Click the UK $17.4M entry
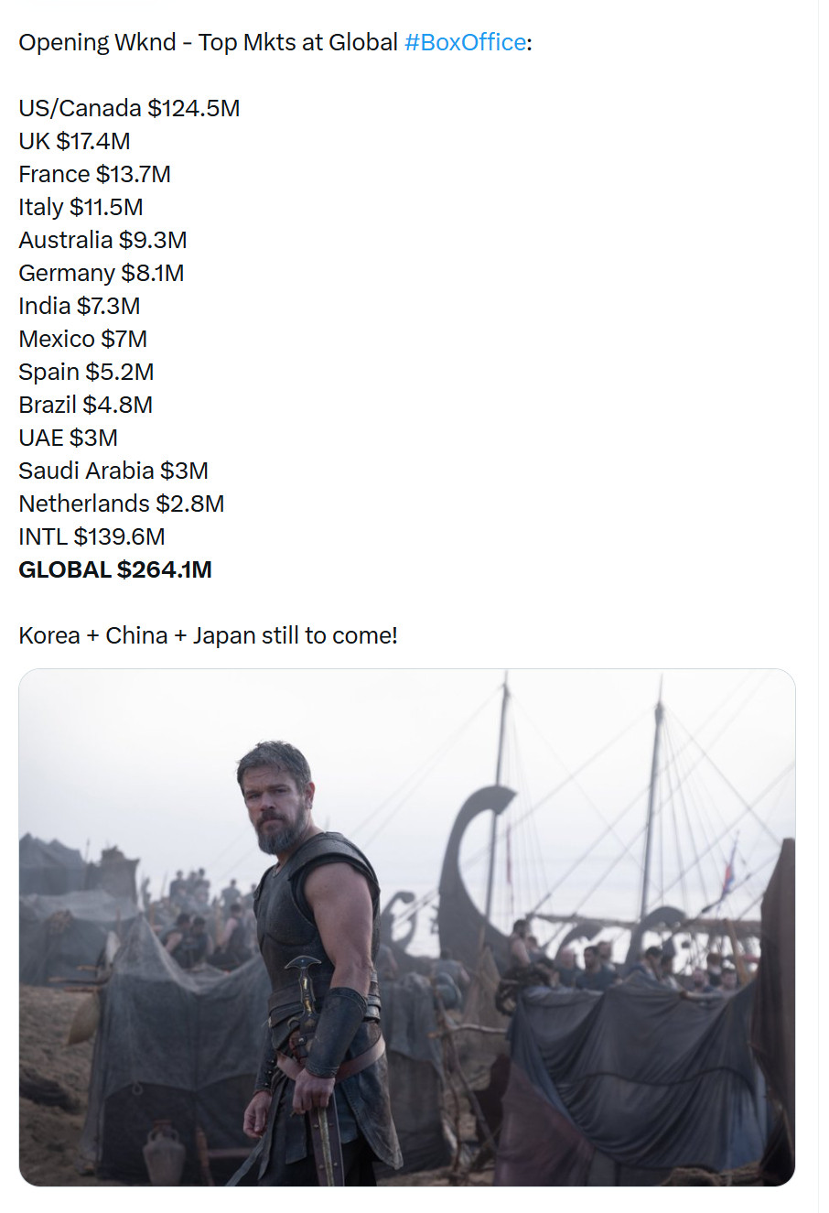 pyautogui.click(x=74, y=141)
